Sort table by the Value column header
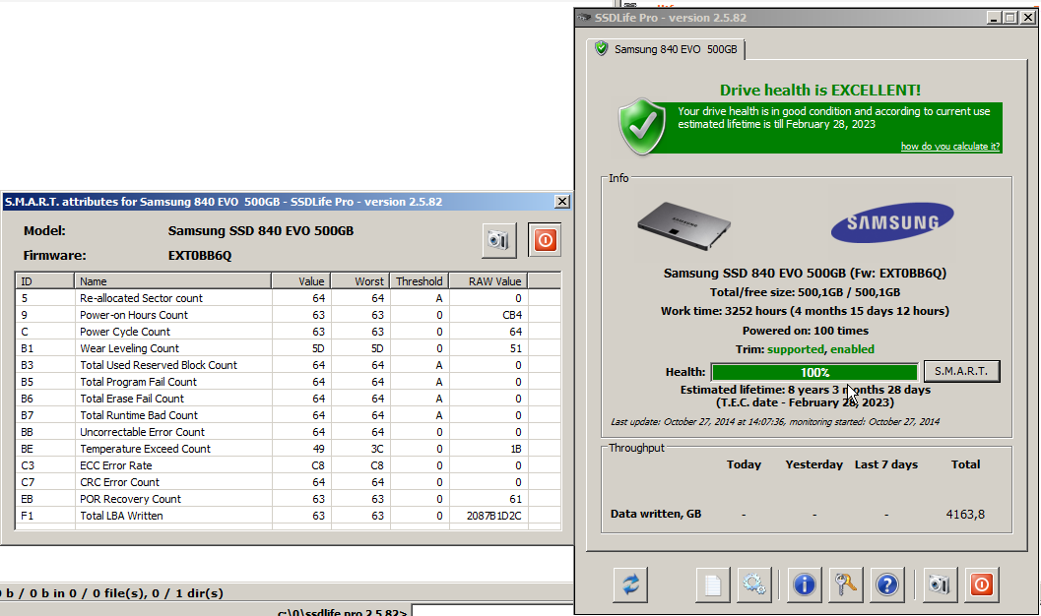1041x616 pixels. [300, 281]
